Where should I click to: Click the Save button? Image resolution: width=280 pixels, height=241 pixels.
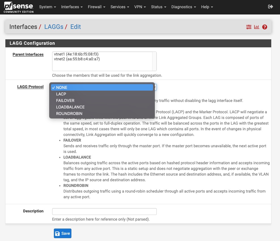click(x=63, y=233)
